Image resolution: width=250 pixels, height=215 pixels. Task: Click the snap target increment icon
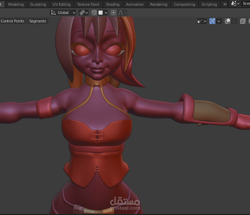[x=101, y=13]
